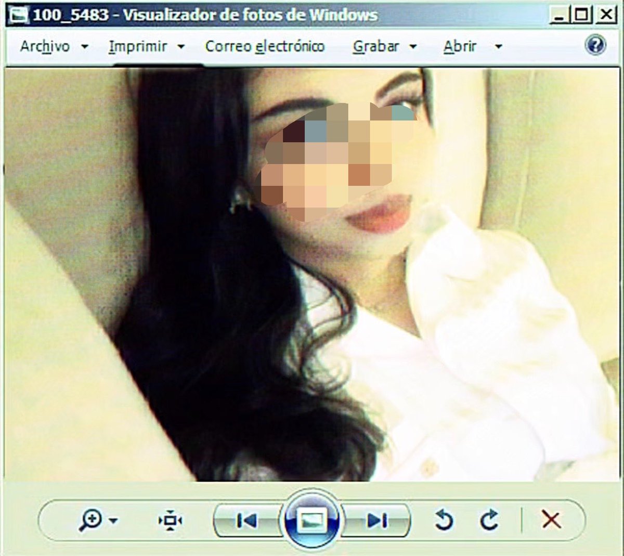Go to the next photo
Screen dimensions: 624x556
click(x=377, y=520)
